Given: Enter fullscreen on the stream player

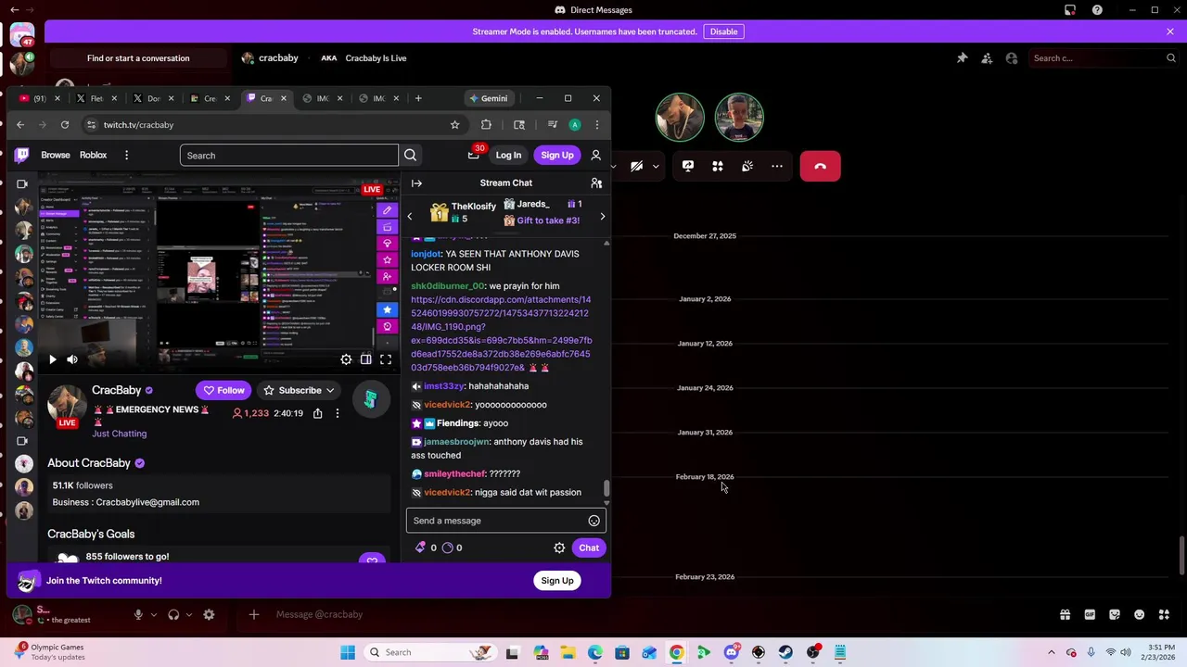Looking at the screenshot, I should point(386,359).
